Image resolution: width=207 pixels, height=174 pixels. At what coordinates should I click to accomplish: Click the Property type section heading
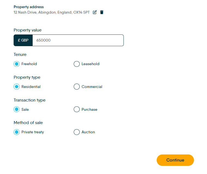[27, 77]
